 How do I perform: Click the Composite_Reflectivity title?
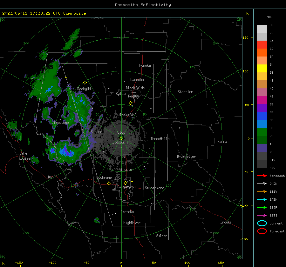pos(143,5)
